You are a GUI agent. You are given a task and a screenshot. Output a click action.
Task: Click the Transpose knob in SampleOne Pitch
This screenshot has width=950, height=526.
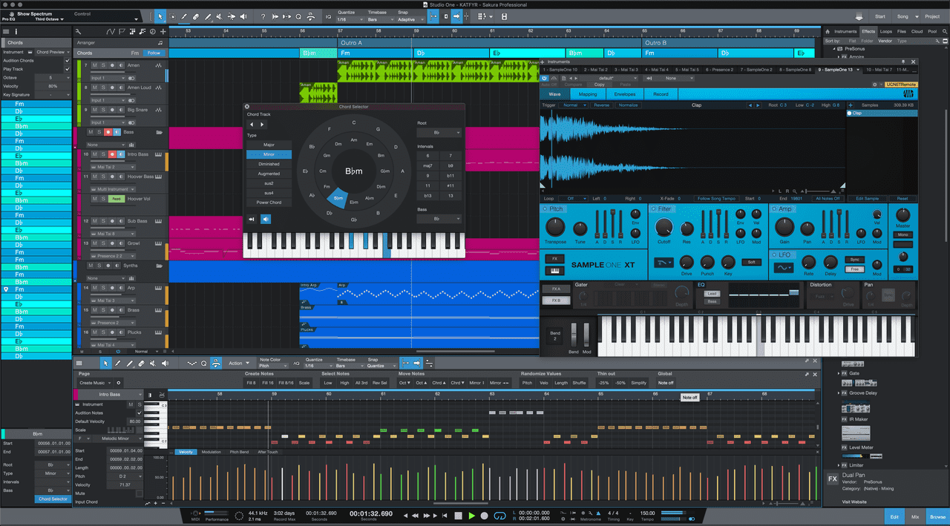(x=554, y=228)
